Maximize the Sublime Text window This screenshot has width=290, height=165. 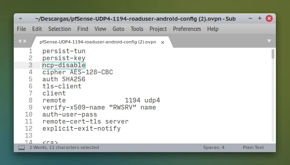click(x=260, y=18)
